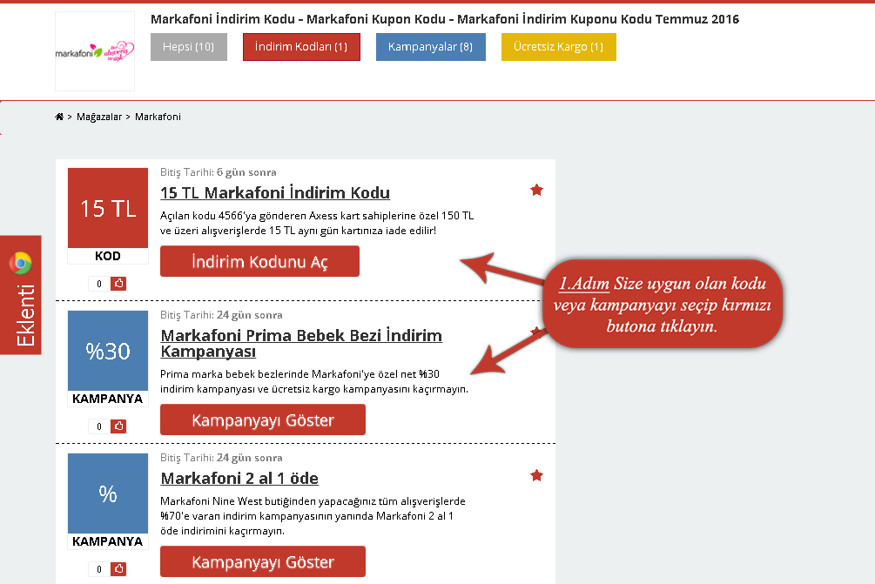The image size is (875, 584).
Task: Open Markafoni Prima Bebek Bezi İndirim Kampanyası link
Action: tap(301, 343)
